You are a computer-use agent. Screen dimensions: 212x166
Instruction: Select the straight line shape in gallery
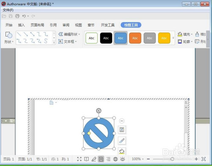(x=19, y=34)
